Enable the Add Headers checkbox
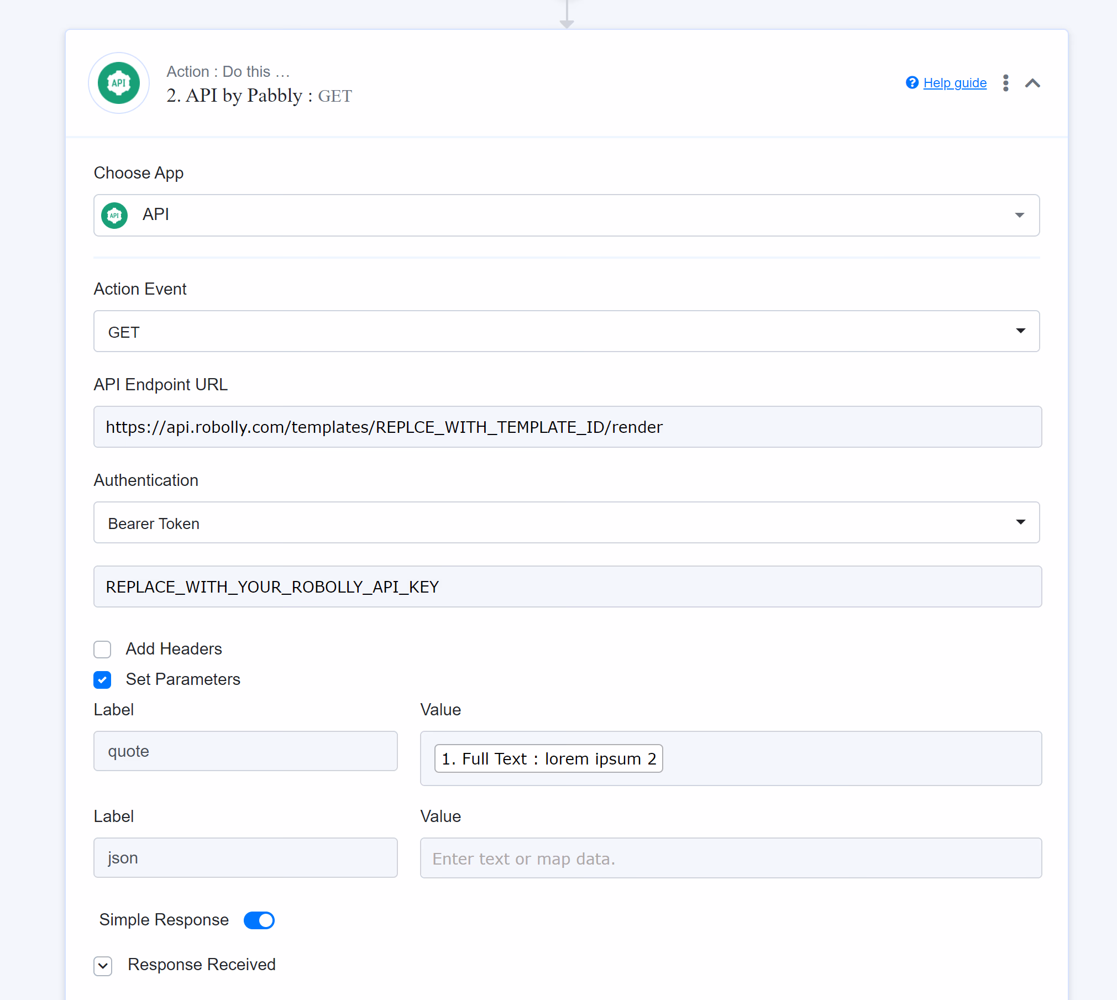Screen dimensions: 1117x1000 coord(102,649)
